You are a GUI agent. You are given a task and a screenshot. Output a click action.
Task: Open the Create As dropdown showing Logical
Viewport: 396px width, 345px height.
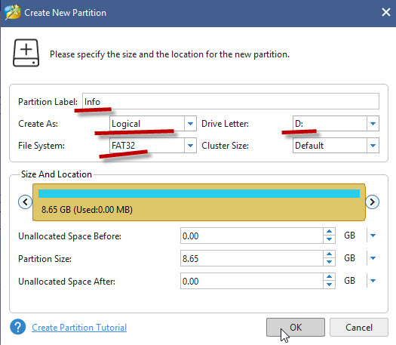[x=153, y=124]
